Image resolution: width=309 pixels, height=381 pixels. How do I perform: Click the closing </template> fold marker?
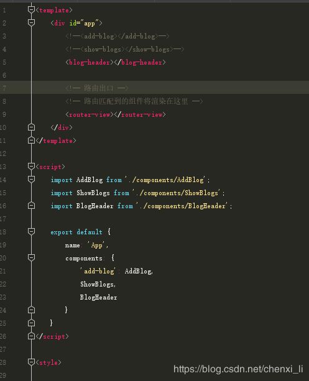31,140
